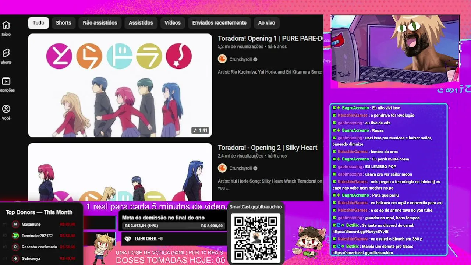Click Resenha confirmada's donor avatar
The width and height of the screenshot is (471, 265).
pos(15,247)
